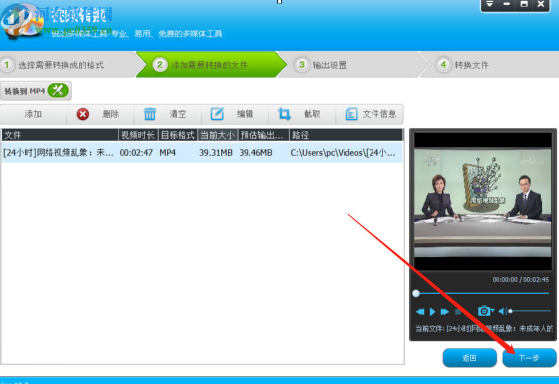
Task: Sort by the 文件 column header
Action: [60, 135]
